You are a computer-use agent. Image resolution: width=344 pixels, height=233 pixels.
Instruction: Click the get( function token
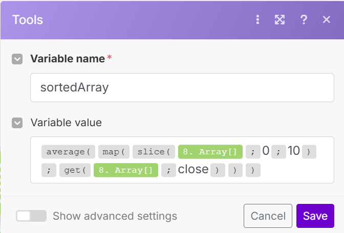pos(74,170)
